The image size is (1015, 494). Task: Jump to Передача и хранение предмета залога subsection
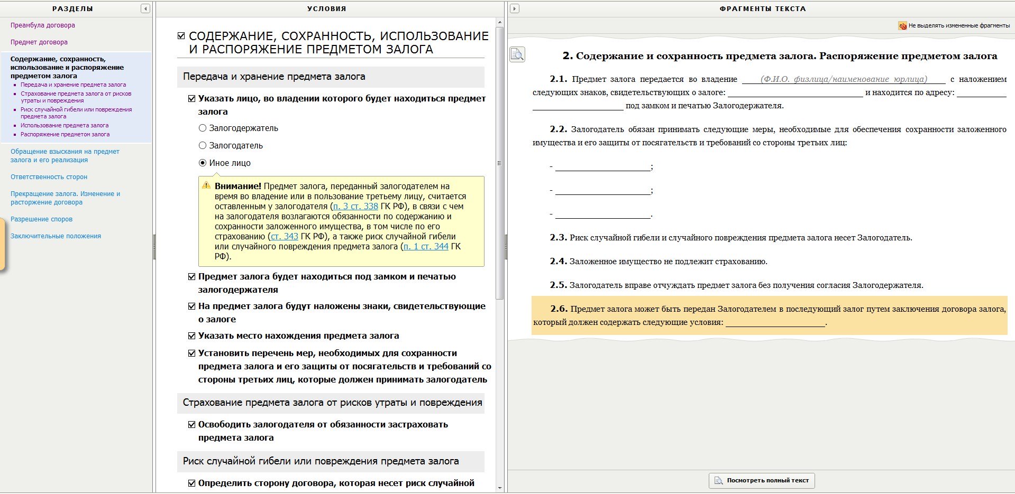73,85
